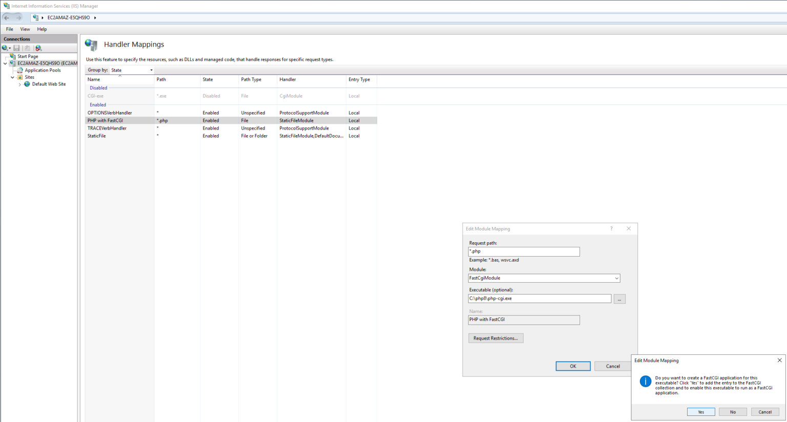The image size is (787, 422).
Task: Open the View menu
Action: (25, 29)
